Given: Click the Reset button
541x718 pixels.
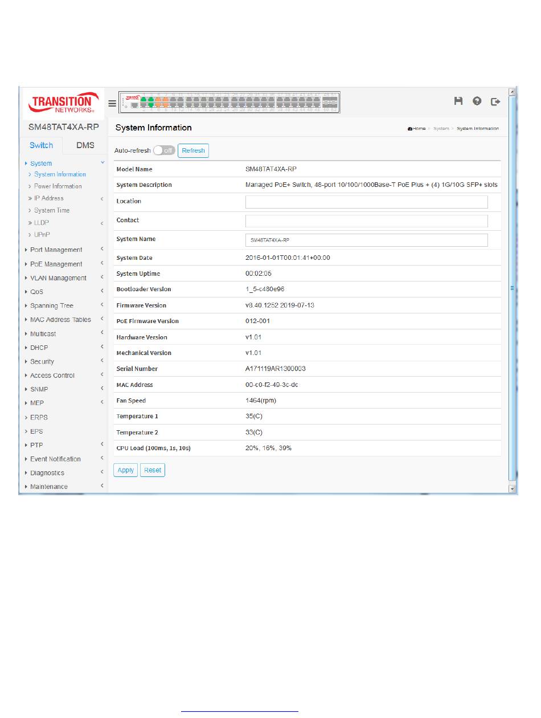Looking at the screenshot, I should pyautogui.click(x=153, y=470).
